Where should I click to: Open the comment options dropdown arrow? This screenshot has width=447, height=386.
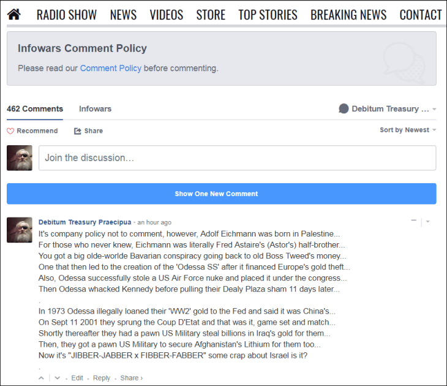428,221
